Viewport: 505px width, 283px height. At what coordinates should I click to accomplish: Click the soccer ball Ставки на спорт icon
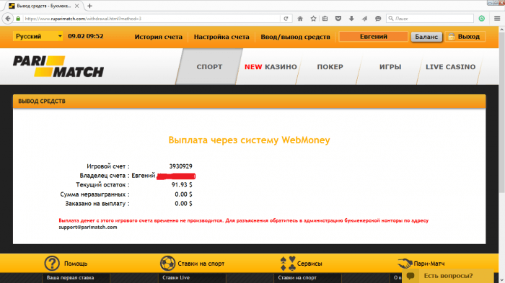click(x=167, y=264)
